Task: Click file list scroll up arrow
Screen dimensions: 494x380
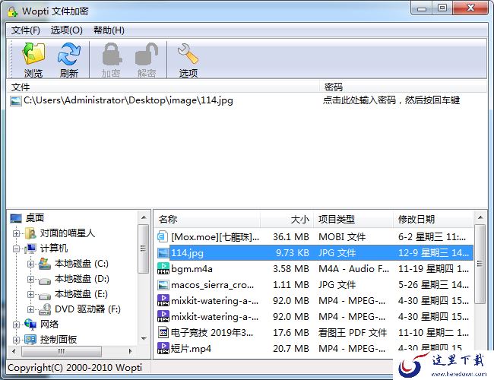Action: click(x=480, y=217)
